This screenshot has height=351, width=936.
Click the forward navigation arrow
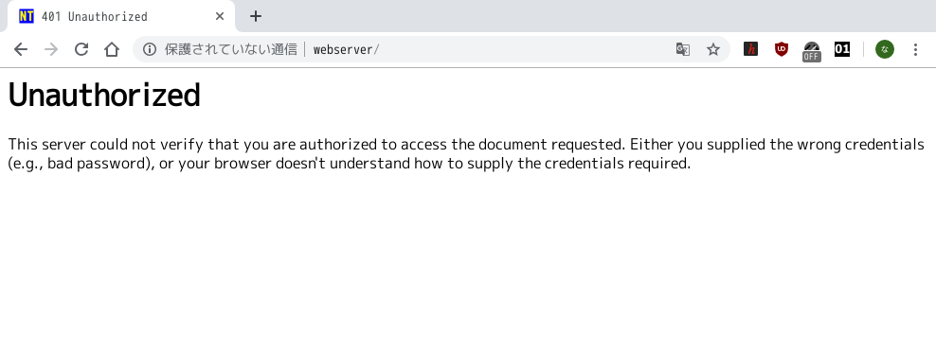click(51, 49)
